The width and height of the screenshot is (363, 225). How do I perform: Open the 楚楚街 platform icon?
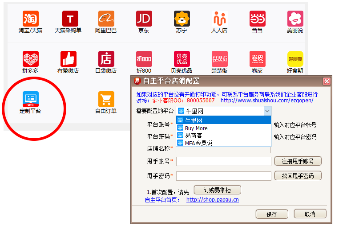pyautogui.click(x=219, y=59)
